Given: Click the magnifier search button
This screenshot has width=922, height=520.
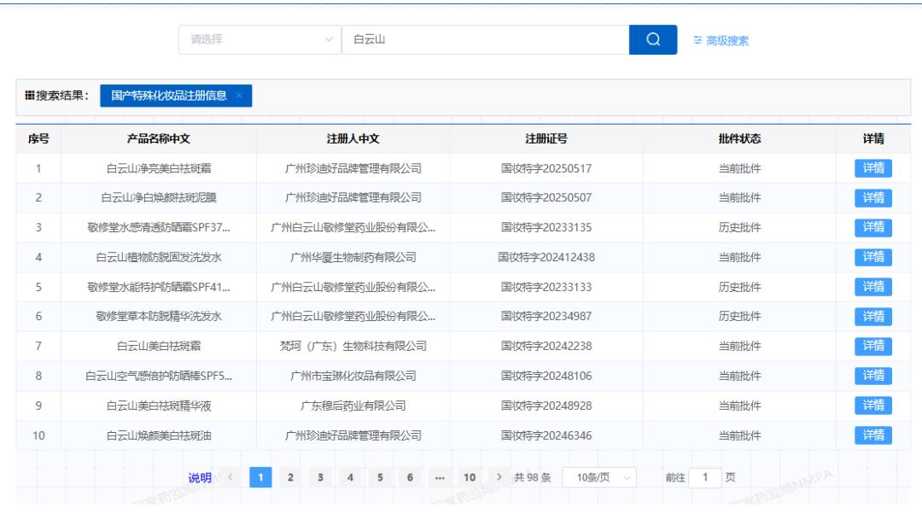Looking at the screenshot, I should pos(653,39).
